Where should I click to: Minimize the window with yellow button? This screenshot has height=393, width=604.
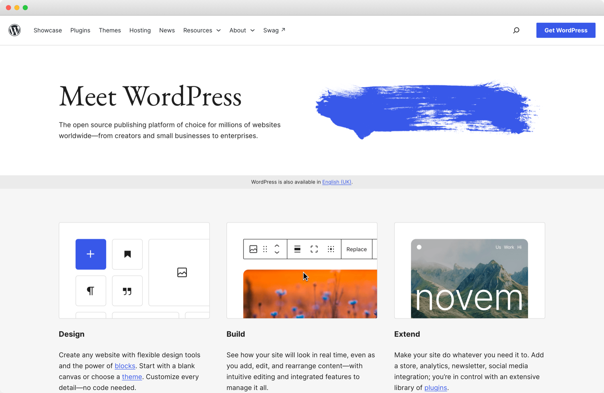(x=17, y=8)
